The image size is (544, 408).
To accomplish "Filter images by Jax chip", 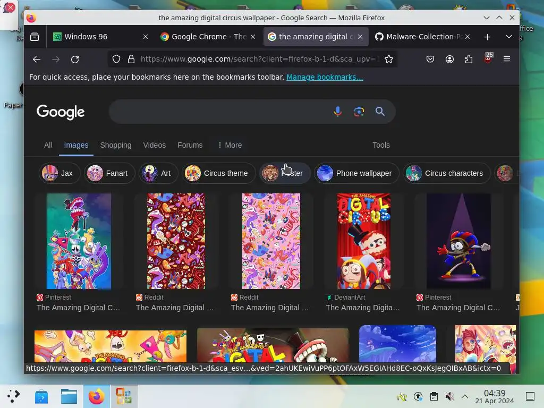I will (59, 173).
